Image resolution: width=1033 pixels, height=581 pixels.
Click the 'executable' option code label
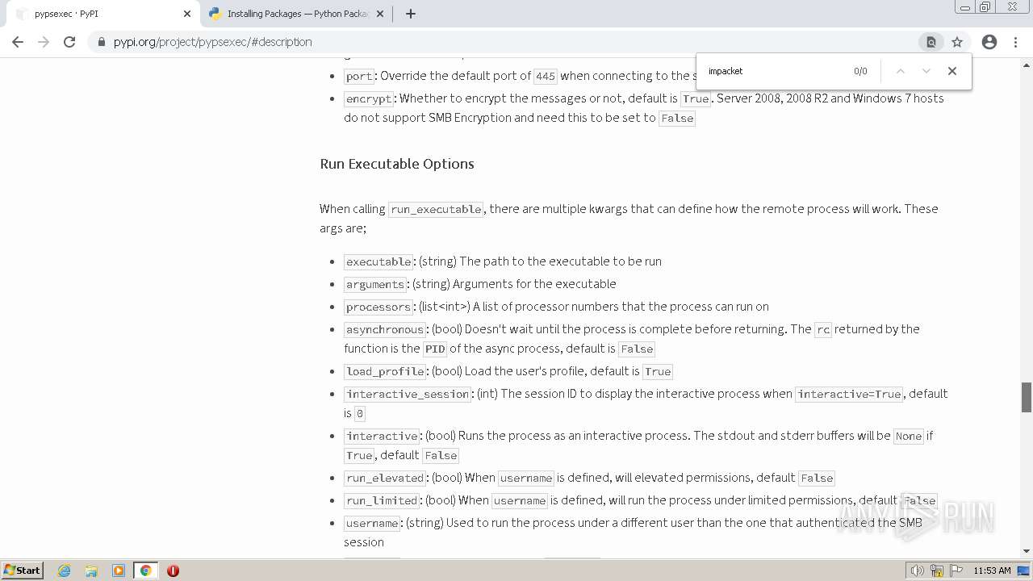(378, 261)
